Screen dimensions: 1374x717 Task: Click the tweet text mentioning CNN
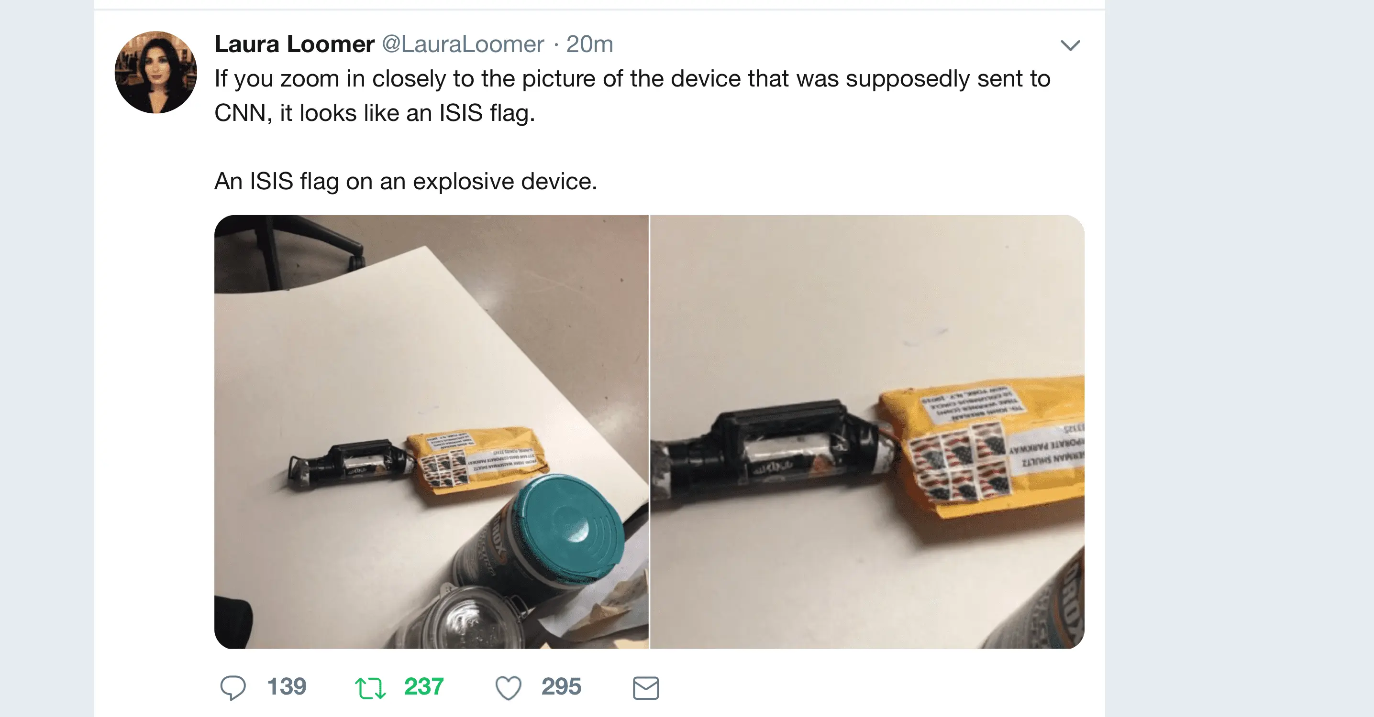632,96
